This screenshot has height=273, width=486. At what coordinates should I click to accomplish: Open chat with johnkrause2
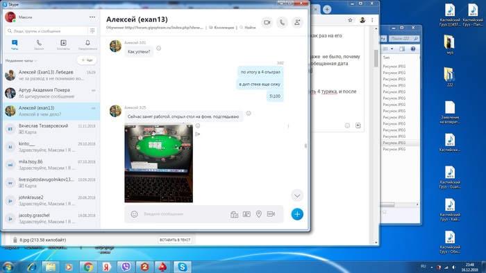point(51,200)
